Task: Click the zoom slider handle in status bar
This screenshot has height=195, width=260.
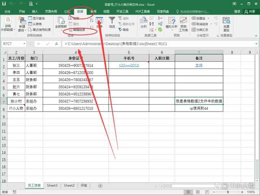Action: coord(228,192)
